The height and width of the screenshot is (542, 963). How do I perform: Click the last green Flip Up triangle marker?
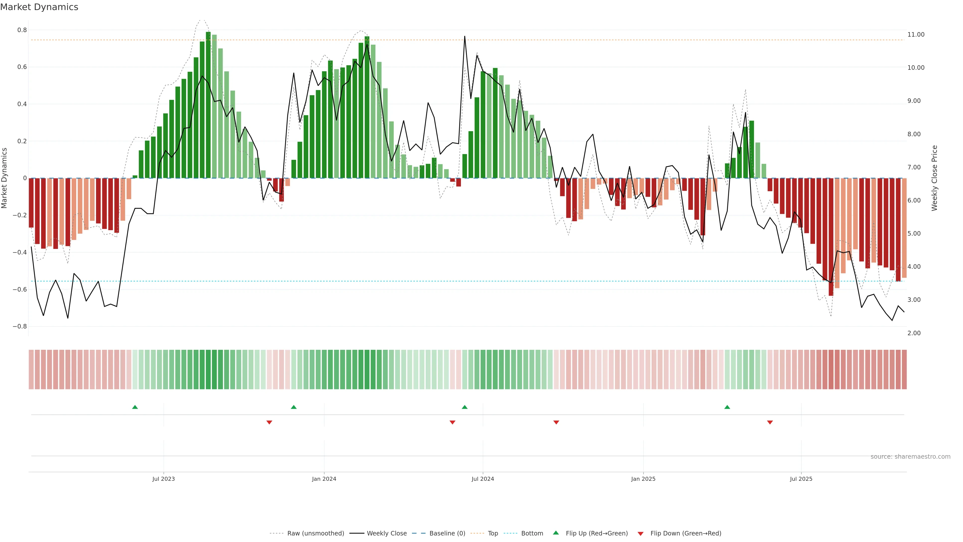point(727,407)
